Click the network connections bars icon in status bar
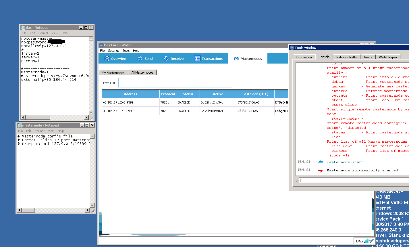 point(366,241)
